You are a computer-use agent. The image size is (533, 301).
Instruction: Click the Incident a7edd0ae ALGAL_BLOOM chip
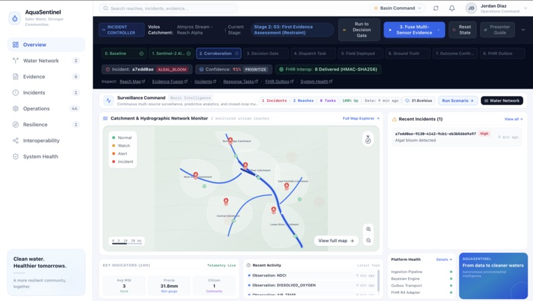(x=147, y=69)
